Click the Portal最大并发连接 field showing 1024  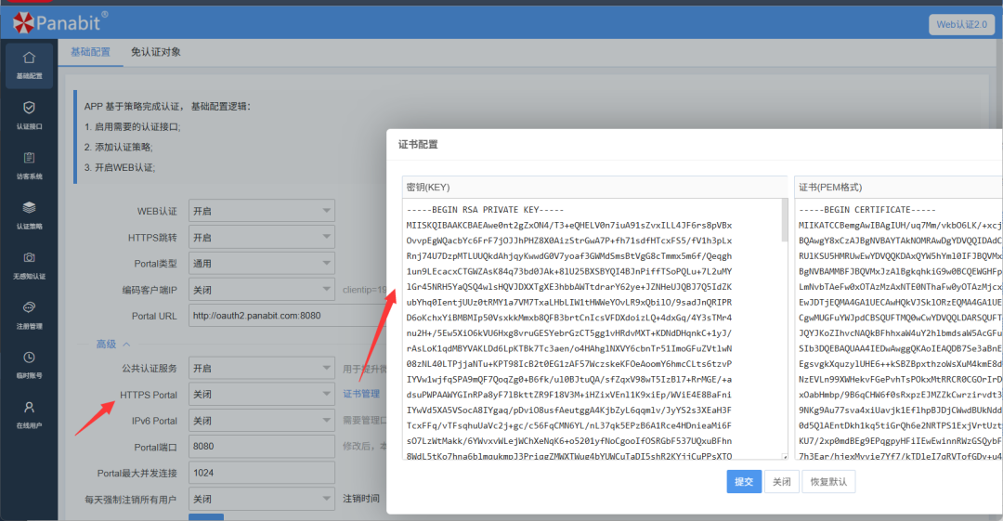(x=262, y=473)
